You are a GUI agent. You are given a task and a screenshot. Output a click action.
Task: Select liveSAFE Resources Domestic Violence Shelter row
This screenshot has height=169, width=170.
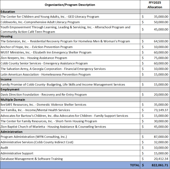point(43,104)
